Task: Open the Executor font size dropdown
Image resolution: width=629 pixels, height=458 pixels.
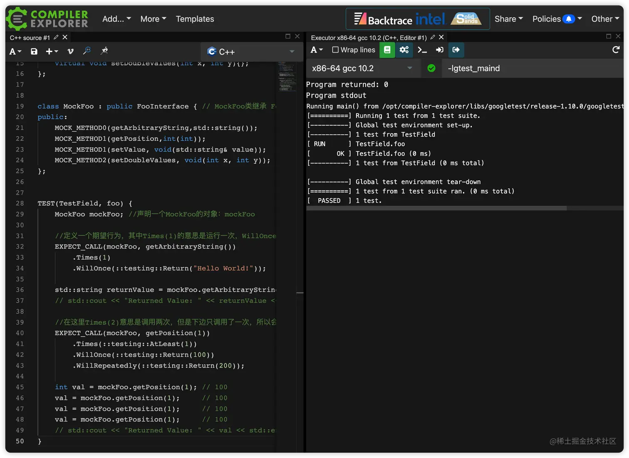Action: (317, 50)
